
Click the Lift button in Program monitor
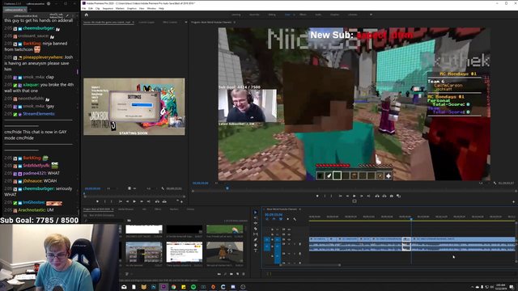pyautogui.click(x=377, y=196)
